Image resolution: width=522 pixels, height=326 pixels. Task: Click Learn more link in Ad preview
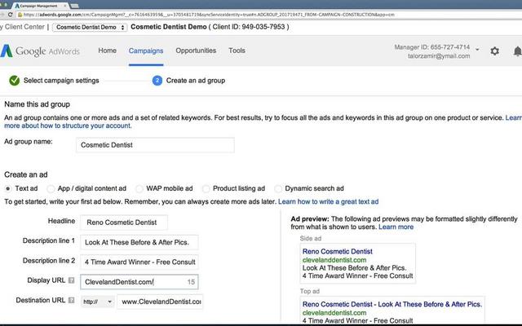click(396, 227)
